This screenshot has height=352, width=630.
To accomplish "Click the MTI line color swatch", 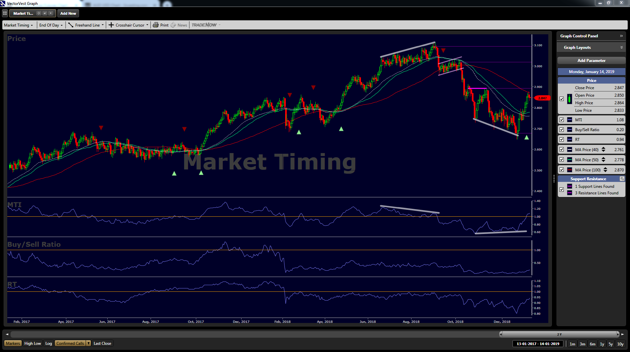I will click(569, 120).
